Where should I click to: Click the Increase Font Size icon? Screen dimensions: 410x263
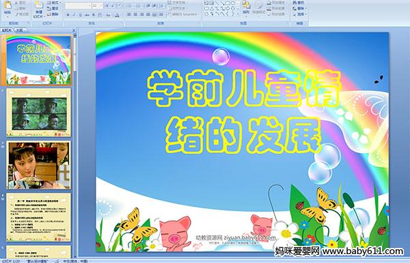point(107,5)
